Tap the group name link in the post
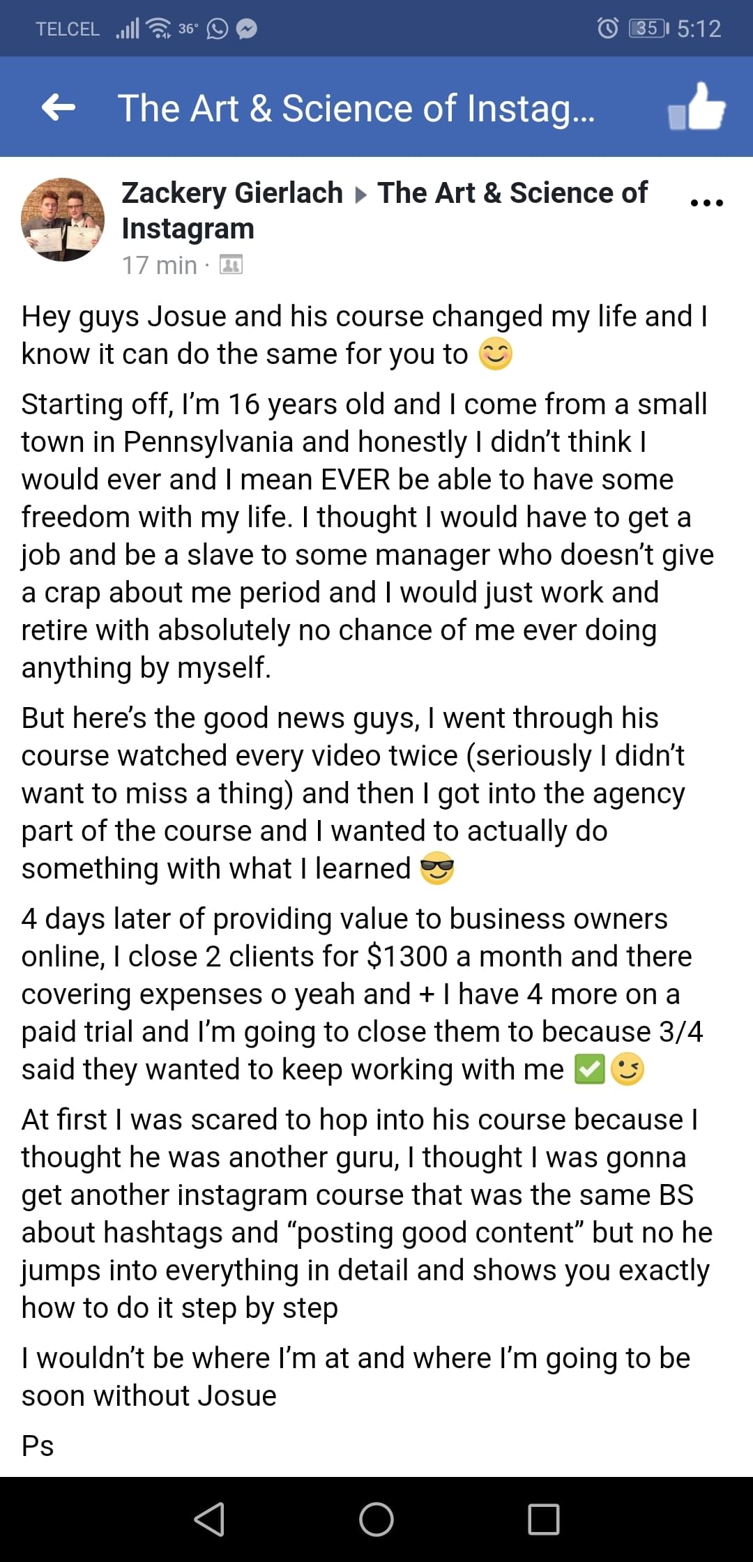 512,193
